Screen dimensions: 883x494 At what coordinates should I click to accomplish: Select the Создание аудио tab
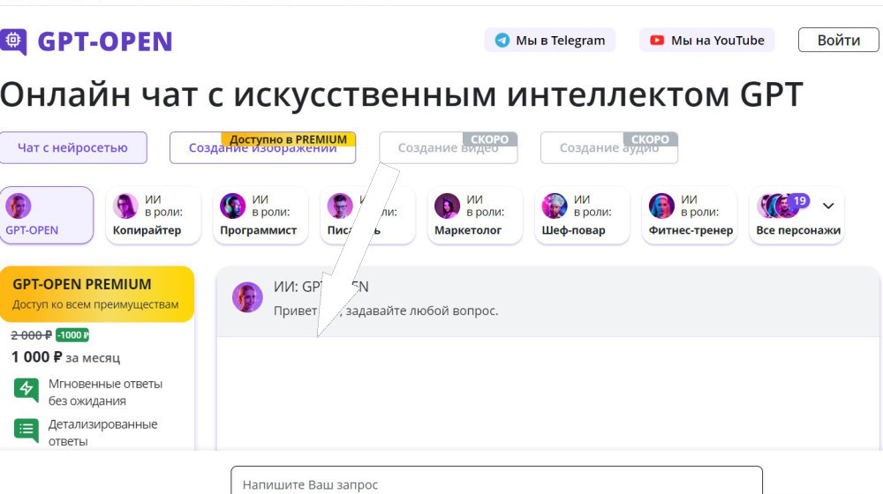(x=608, y=148)
